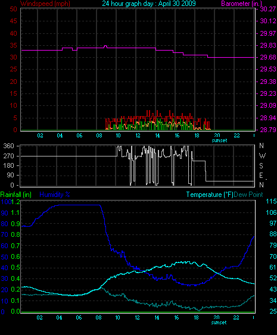Click the green 1.1 rainfall scale value
The image size is (277, 335).
(15, 212)
